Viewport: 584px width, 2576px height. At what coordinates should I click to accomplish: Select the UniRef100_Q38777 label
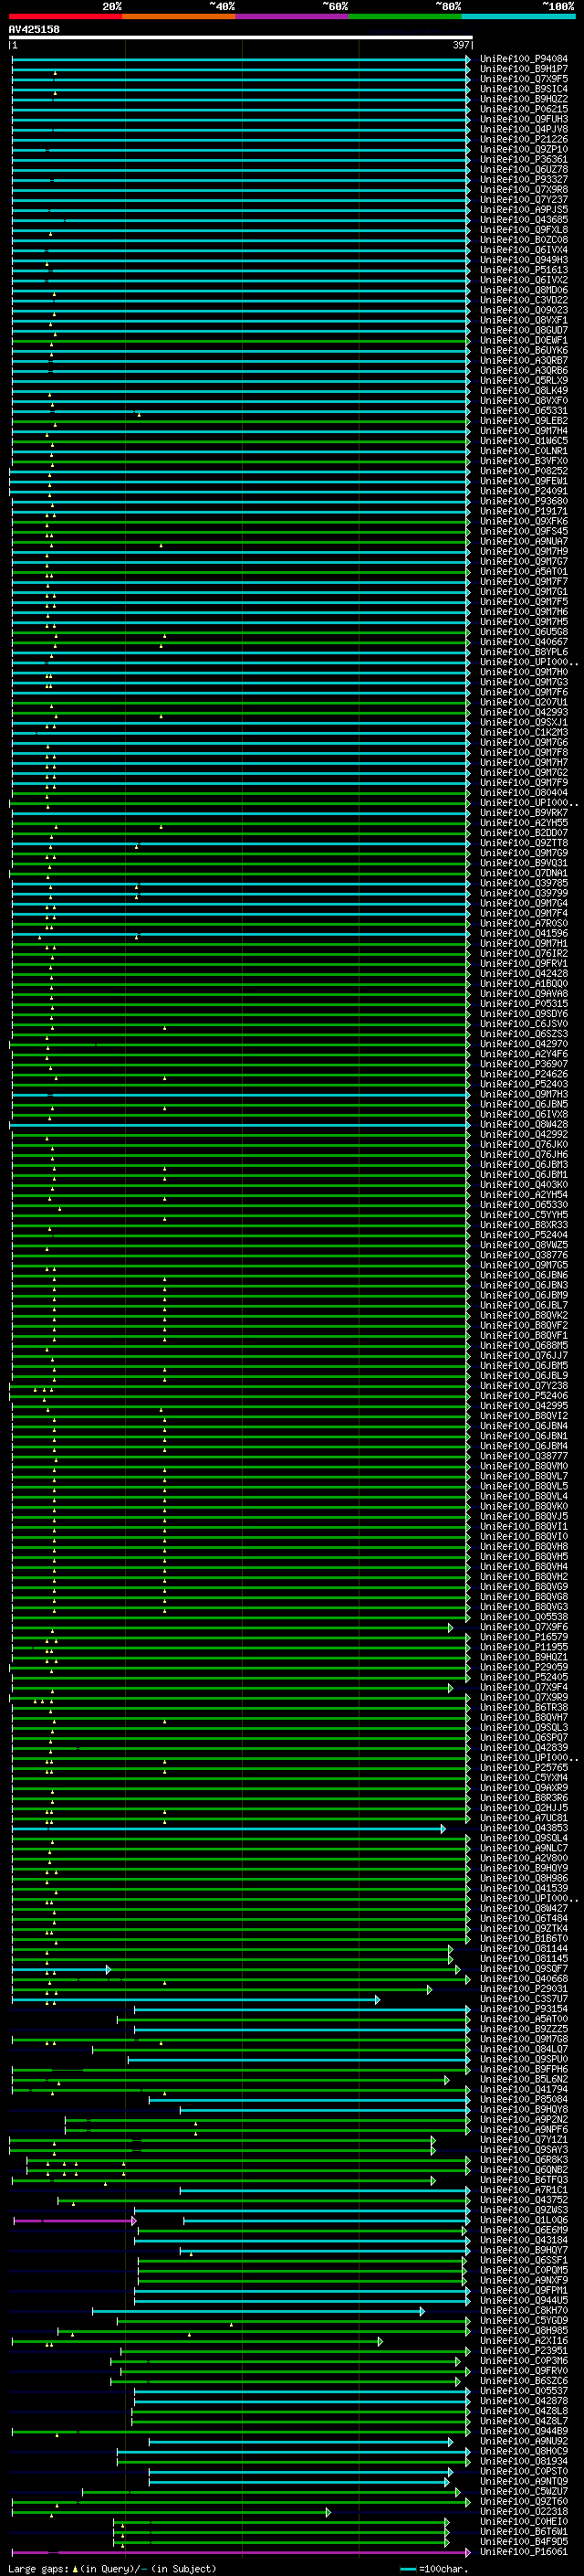point(524,1456)
